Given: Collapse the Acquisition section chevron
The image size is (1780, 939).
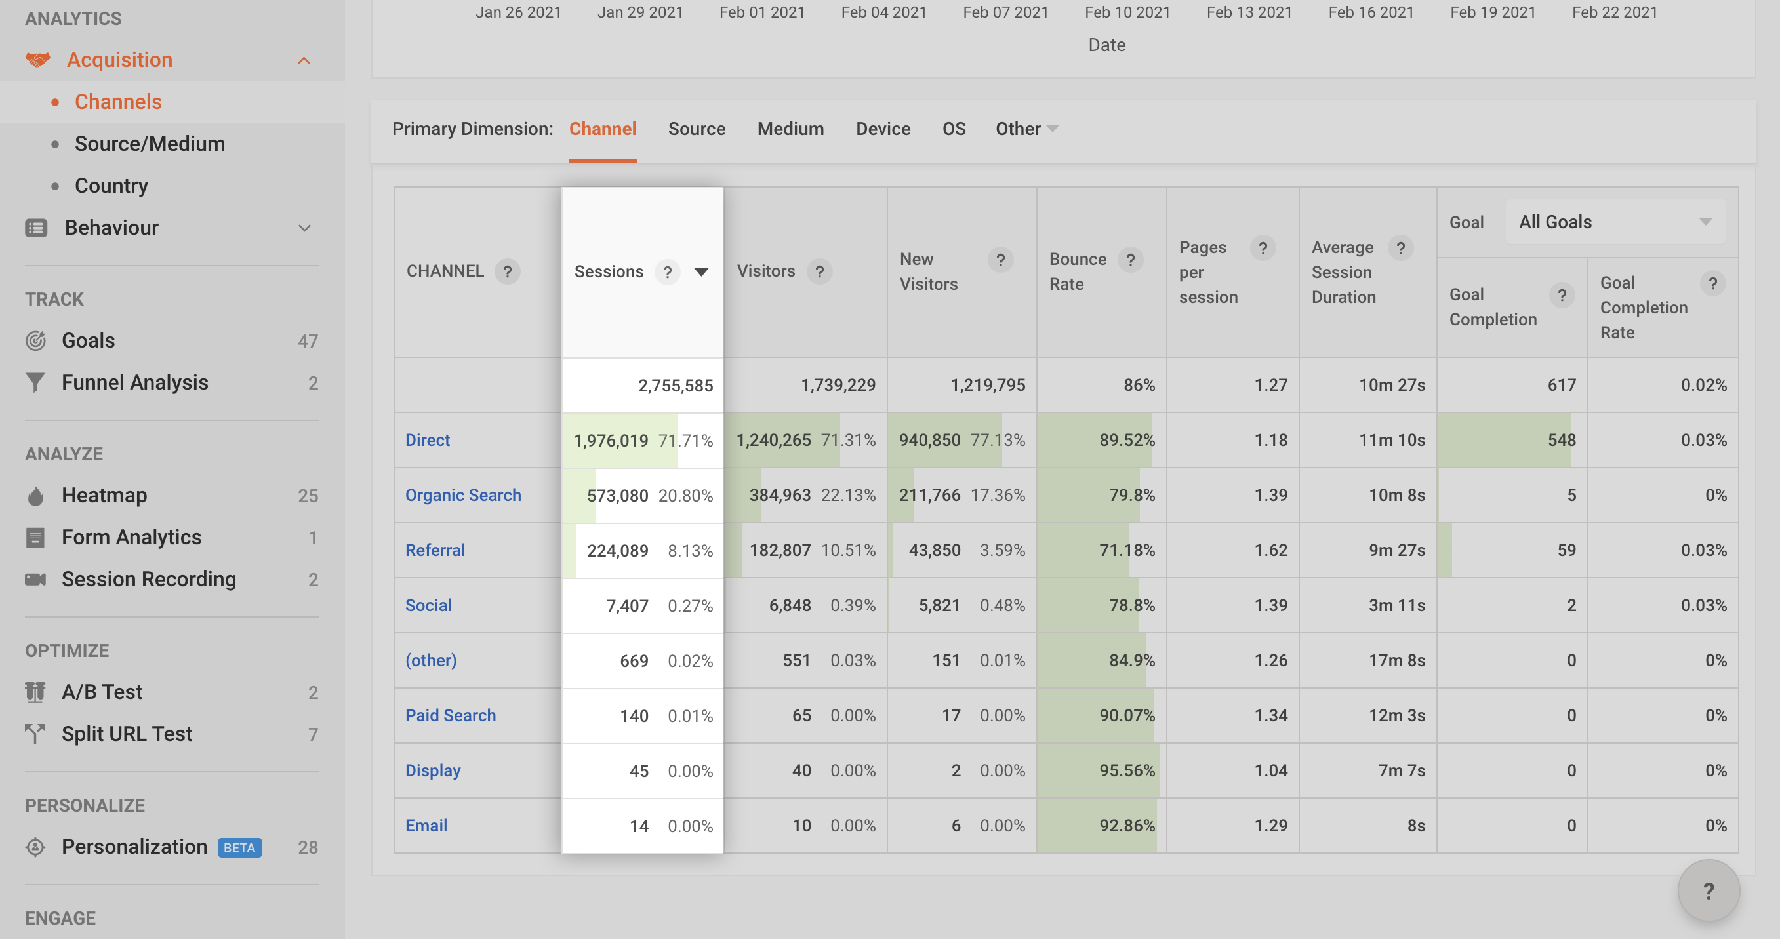Looking at the screenshot, I should coord(304,61).
